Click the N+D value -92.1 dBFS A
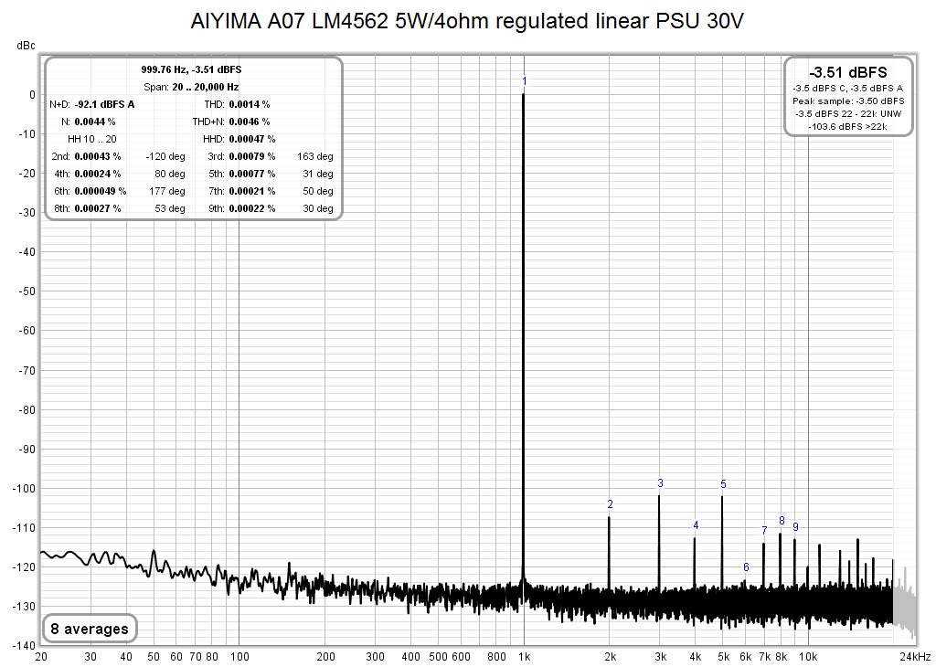This screenshot has width=936, height=667. coord(104,104)
